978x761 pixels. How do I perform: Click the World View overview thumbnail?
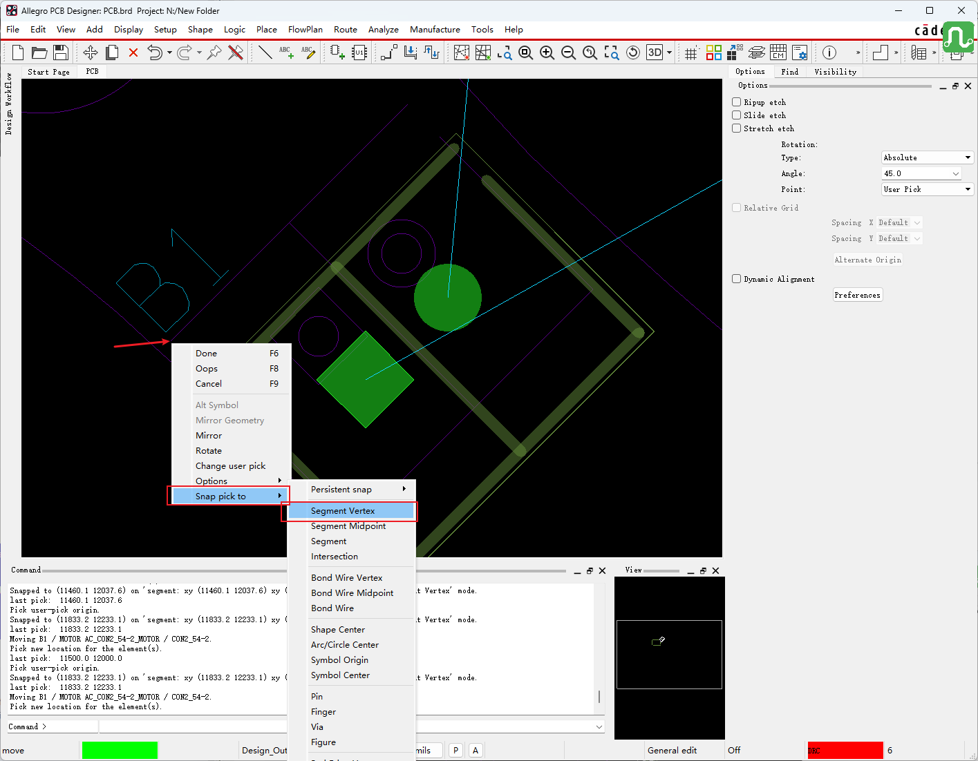click(x=669, y=657)
